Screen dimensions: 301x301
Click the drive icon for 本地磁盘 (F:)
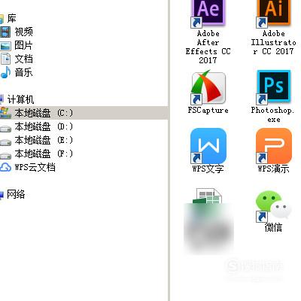coord(5,156)
